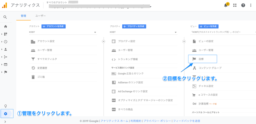Open Acquisition branching icon in sidebar
The width and height of the screenshot is (256, 124).
tap(6, 57)
